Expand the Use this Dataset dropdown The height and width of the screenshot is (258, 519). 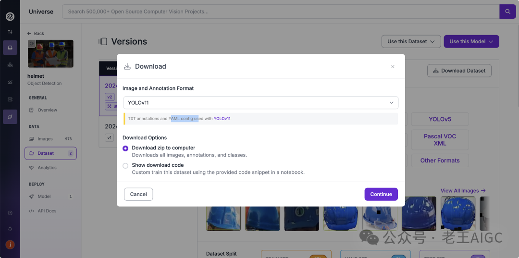pos(411,42)
